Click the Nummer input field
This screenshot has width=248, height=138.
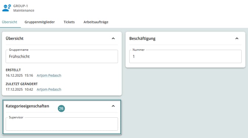pyautogui.click(x=185, y=57)
